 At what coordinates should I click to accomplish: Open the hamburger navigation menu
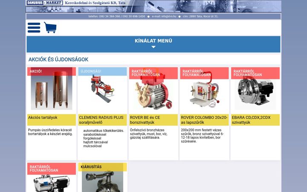coord(34,28)
